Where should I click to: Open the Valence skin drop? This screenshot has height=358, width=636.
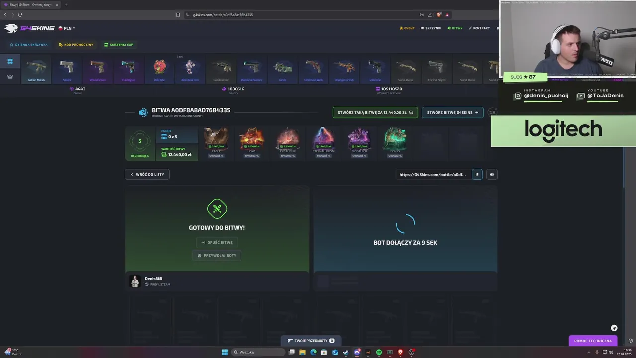tap(375, 70)
